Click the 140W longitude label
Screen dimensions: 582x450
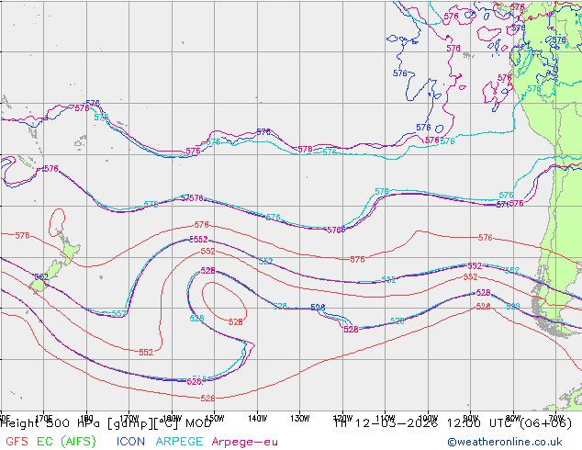[x=257, y=419]
